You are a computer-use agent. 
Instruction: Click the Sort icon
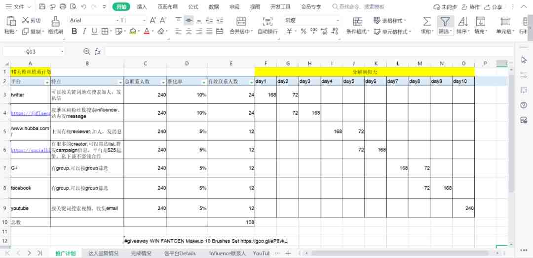point(463,21)
